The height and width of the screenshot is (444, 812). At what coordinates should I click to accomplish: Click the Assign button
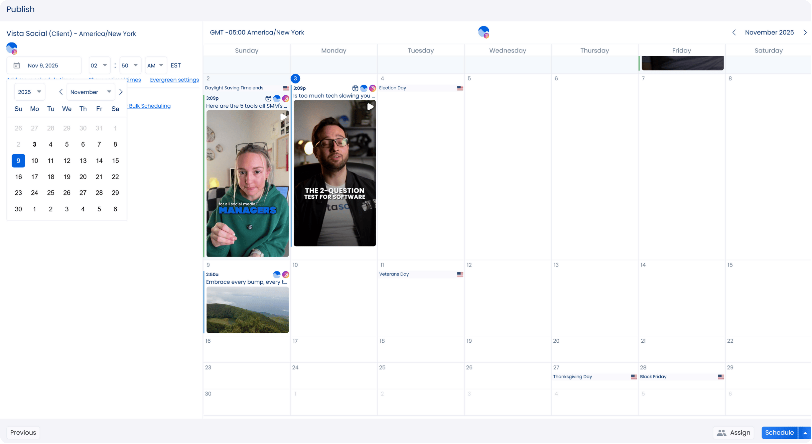tap(734, 433)
